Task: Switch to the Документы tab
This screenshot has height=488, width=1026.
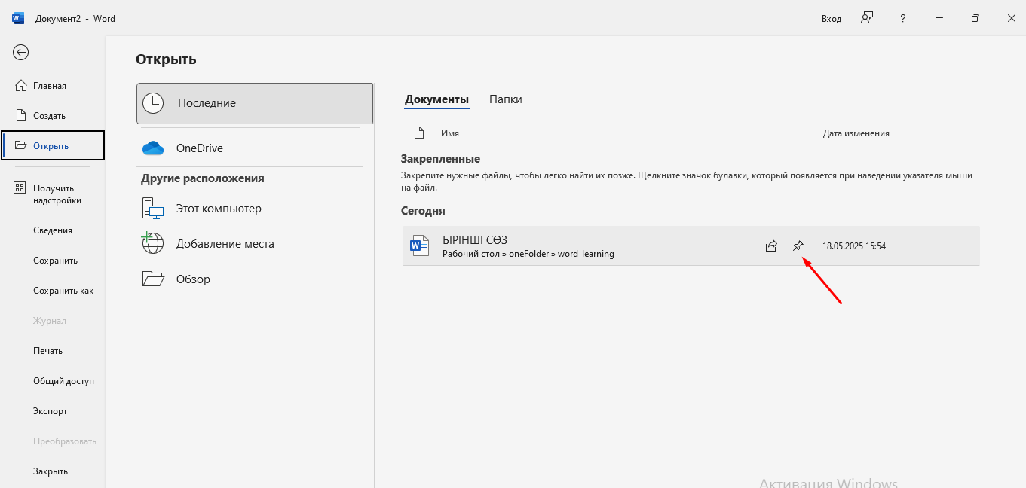Action: (x=436, y=99)
